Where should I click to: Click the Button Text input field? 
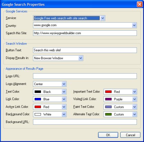[x=85, y=50]
